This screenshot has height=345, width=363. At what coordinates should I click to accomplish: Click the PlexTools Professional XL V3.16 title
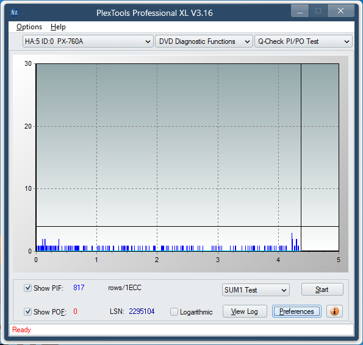154,13
